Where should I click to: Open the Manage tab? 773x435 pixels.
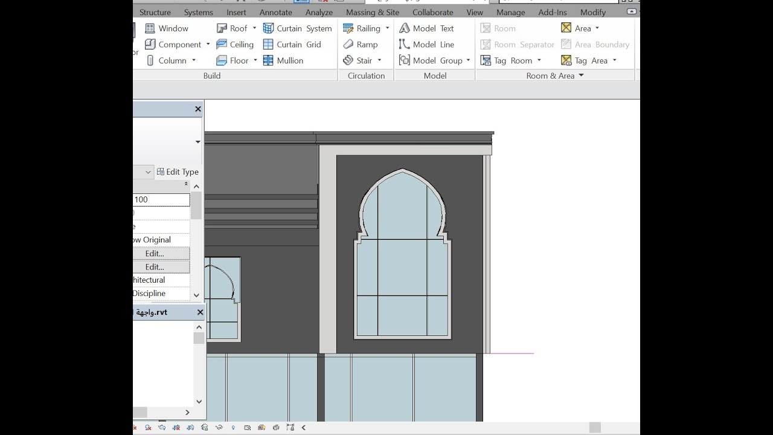pyautogui.click(x=511, y=12)
